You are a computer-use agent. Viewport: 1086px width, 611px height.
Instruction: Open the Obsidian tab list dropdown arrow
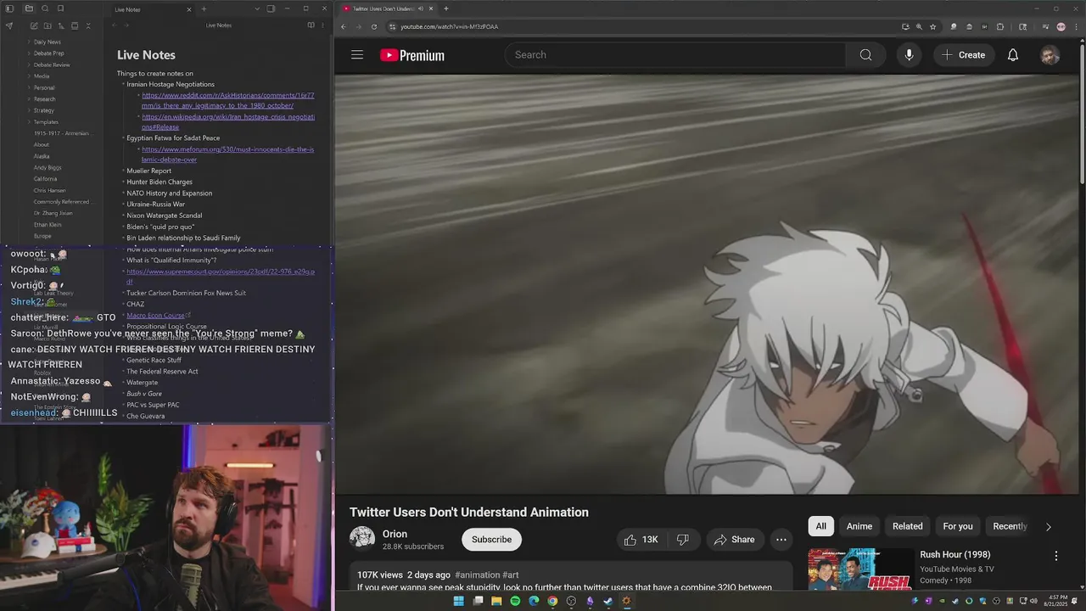(x=257, y=8)
